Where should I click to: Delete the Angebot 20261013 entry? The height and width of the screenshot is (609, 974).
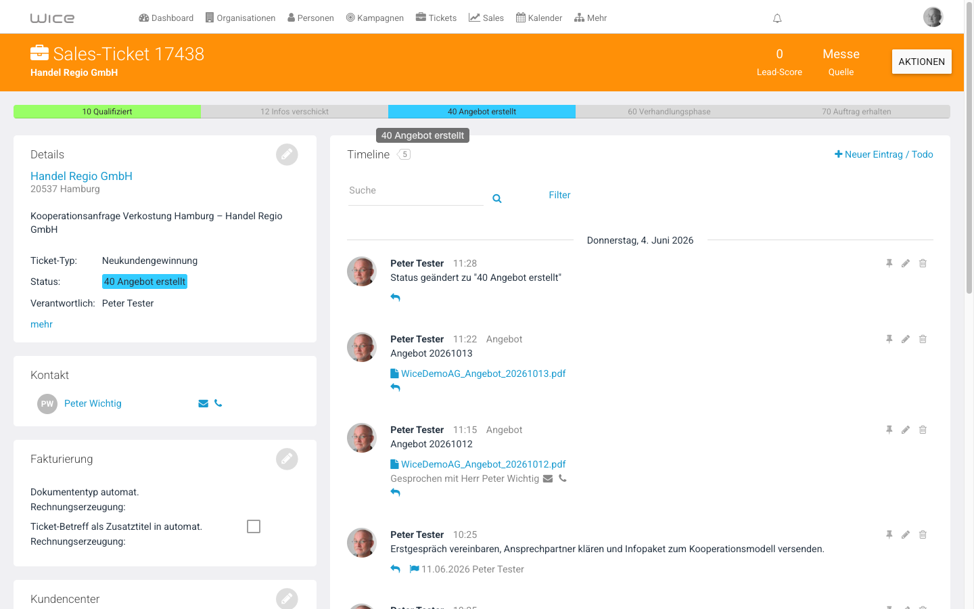923,339
